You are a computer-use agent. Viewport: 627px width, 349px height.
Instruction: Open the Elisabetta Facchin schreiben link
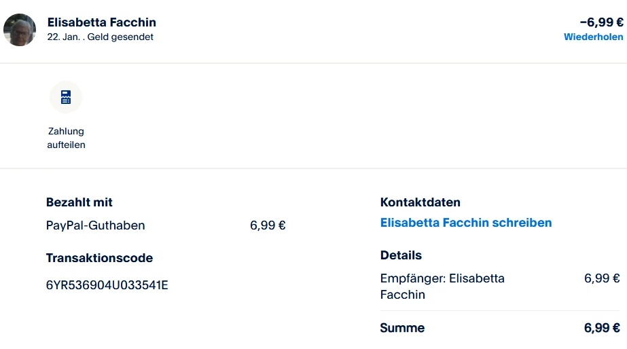(466, 223)
